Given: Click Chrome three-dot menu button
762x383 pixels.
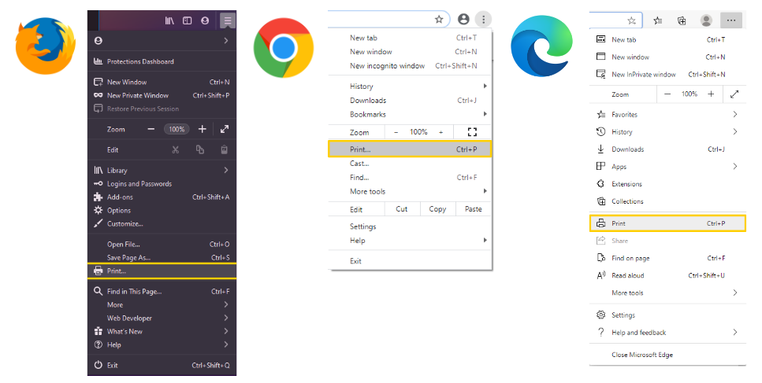Looking at the screenshot, I should (x=483, y=20).
